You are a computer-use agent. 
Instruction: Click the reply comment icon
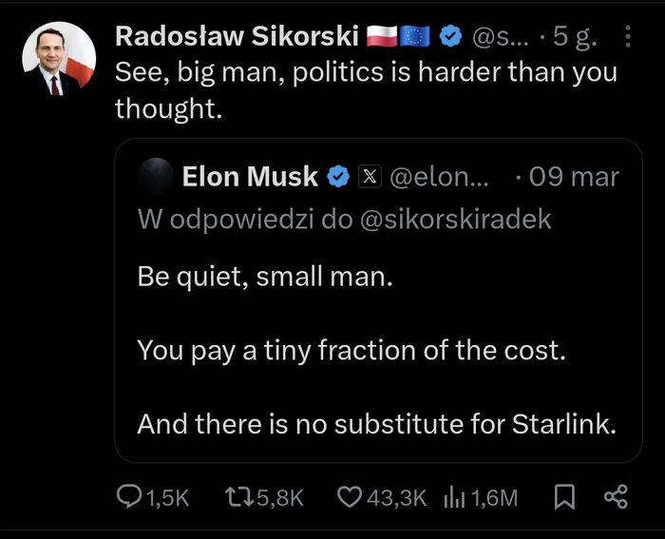click(x=127, y=496)
